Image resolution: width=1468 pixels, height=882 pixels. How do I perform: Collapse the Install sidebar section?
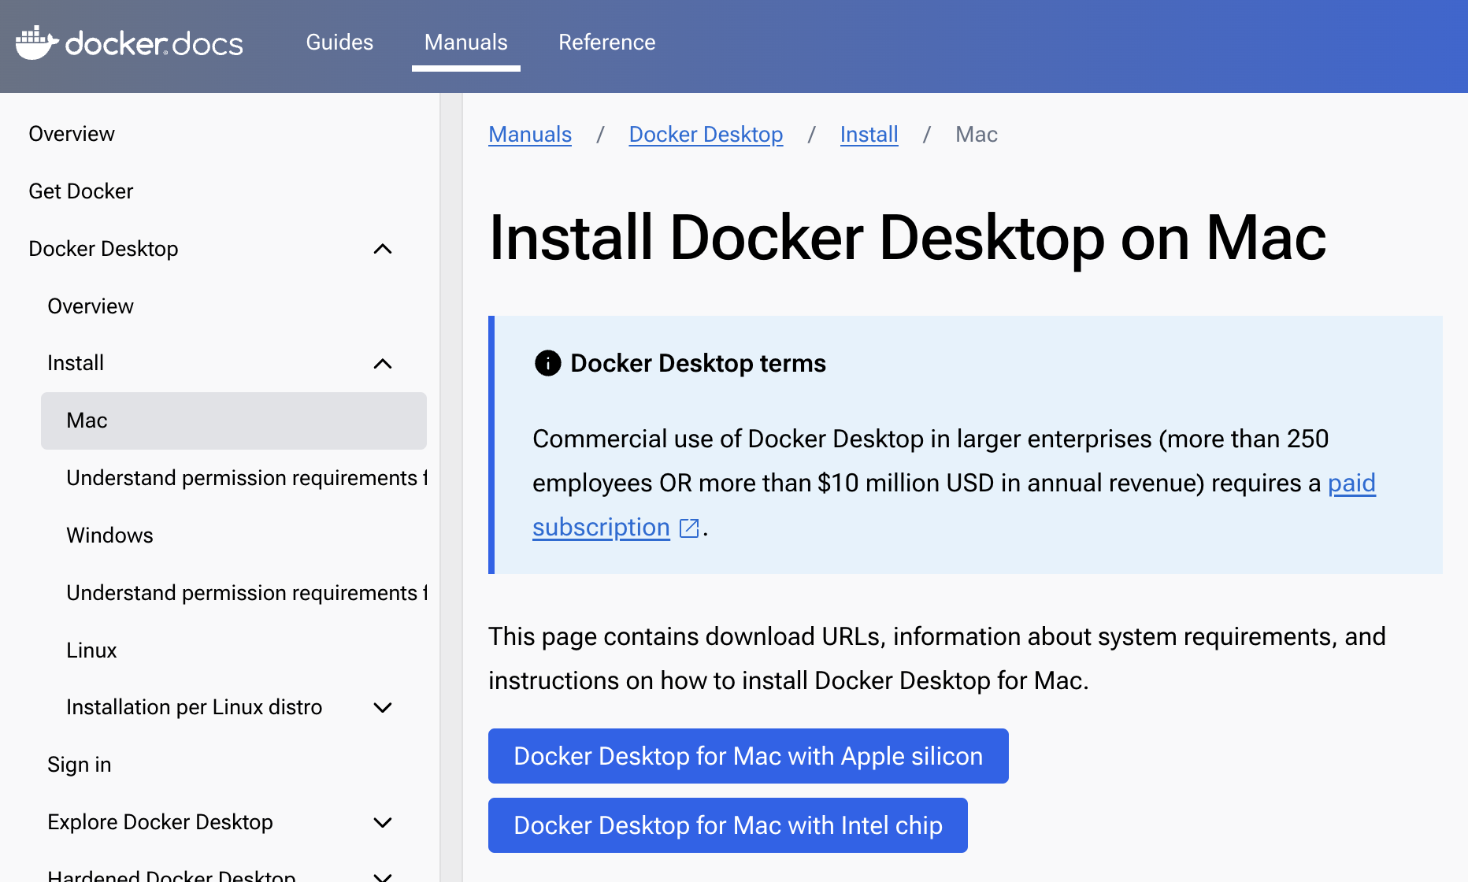[383, 363]
